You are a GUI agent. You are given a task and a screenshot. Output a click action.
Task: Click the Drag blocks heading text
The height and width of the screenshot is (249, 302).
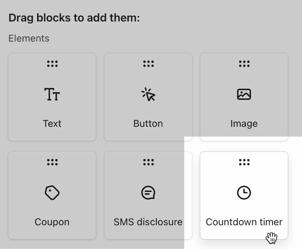[x=74, y=18]
